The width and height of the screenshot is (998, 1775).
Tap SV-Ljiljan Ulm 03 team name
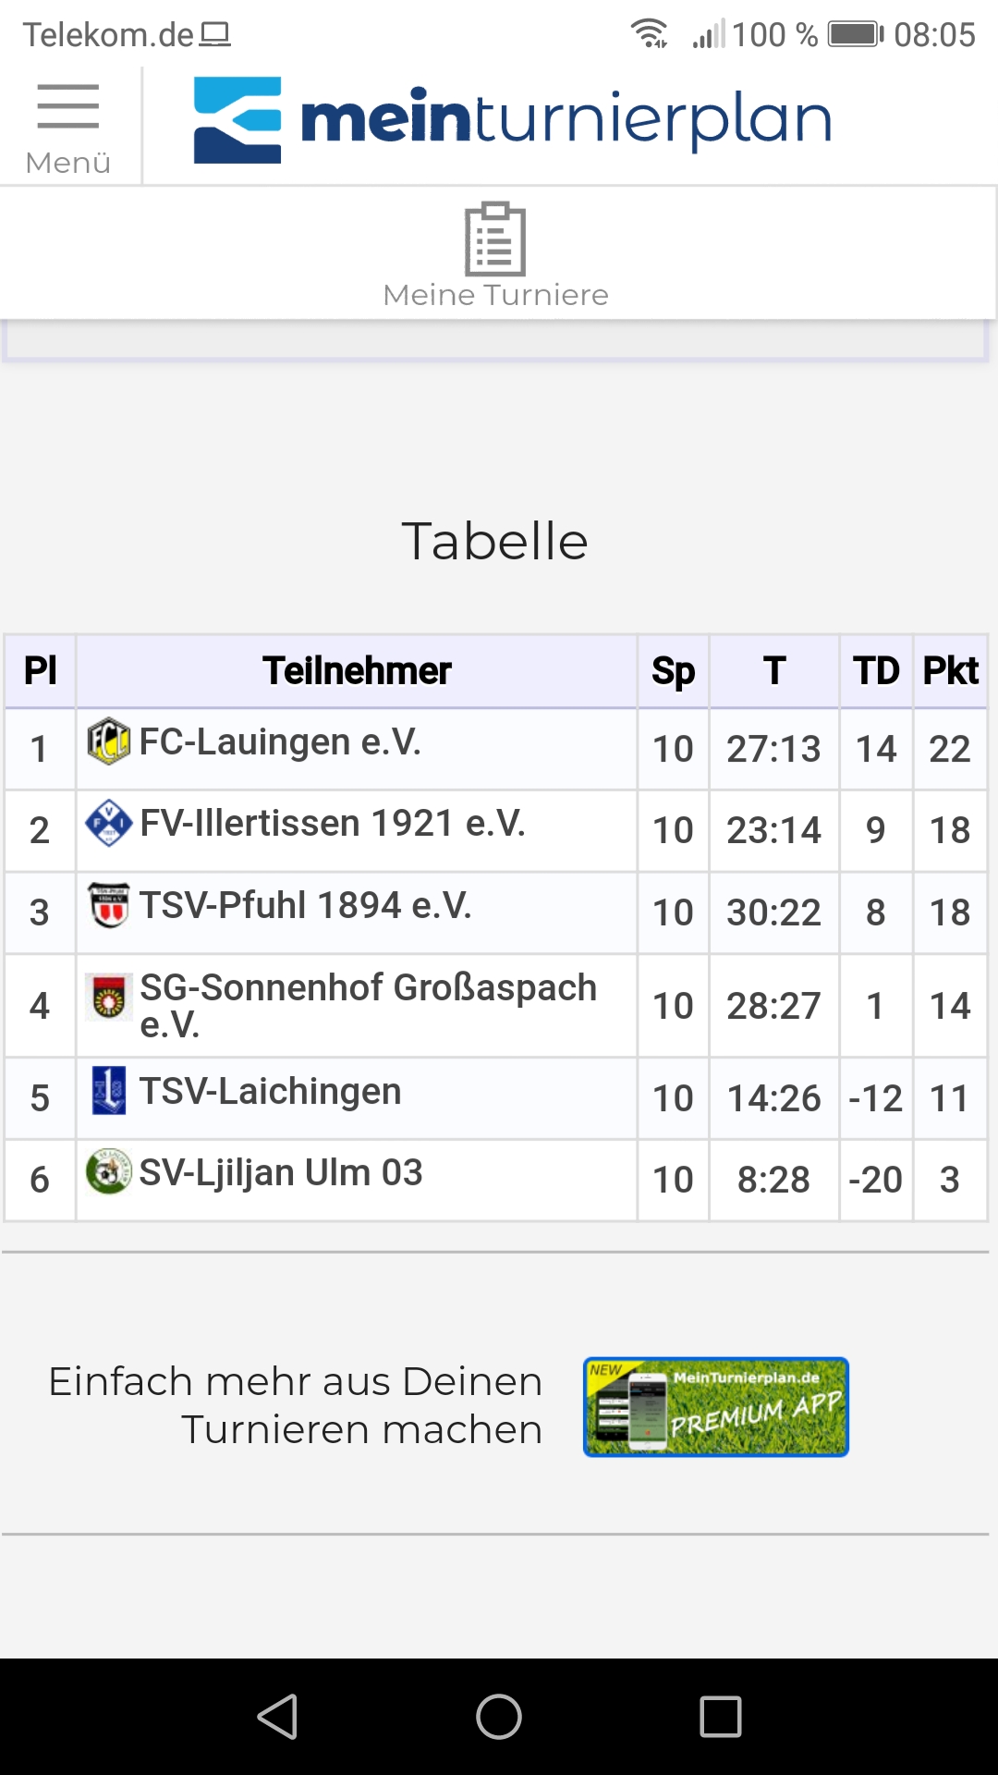(281, 1172)
